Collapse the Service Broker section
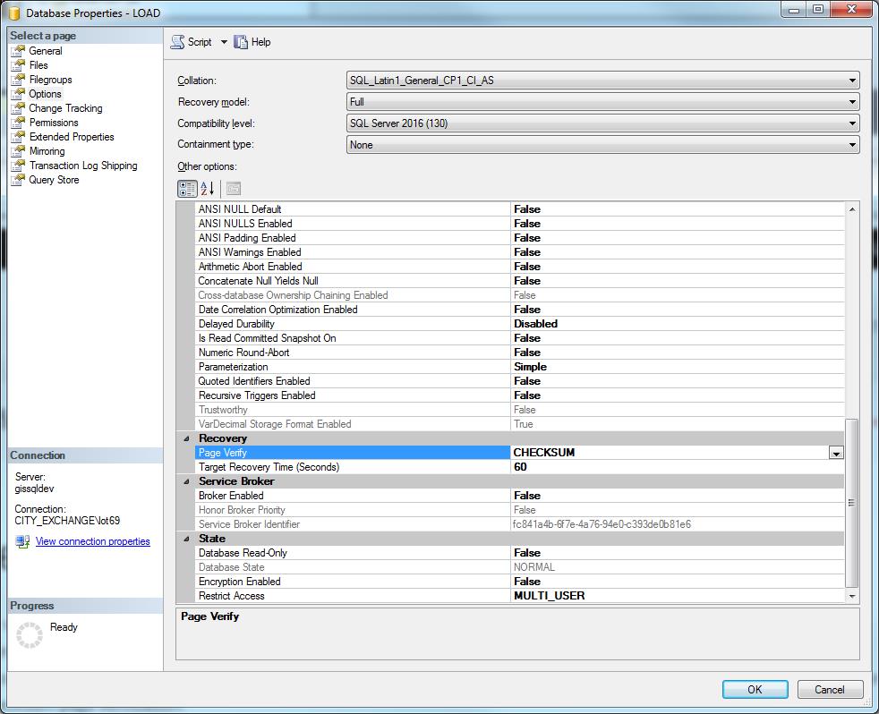 187,481
